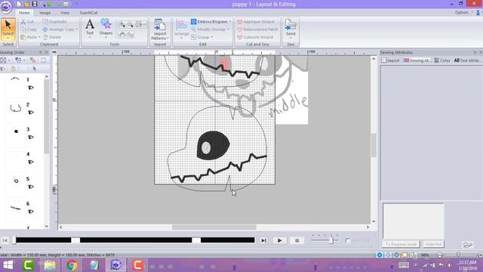The image size is (483, 272).
Task: Open the Import tab in Sewing Attributes
Action: [390, 60]
